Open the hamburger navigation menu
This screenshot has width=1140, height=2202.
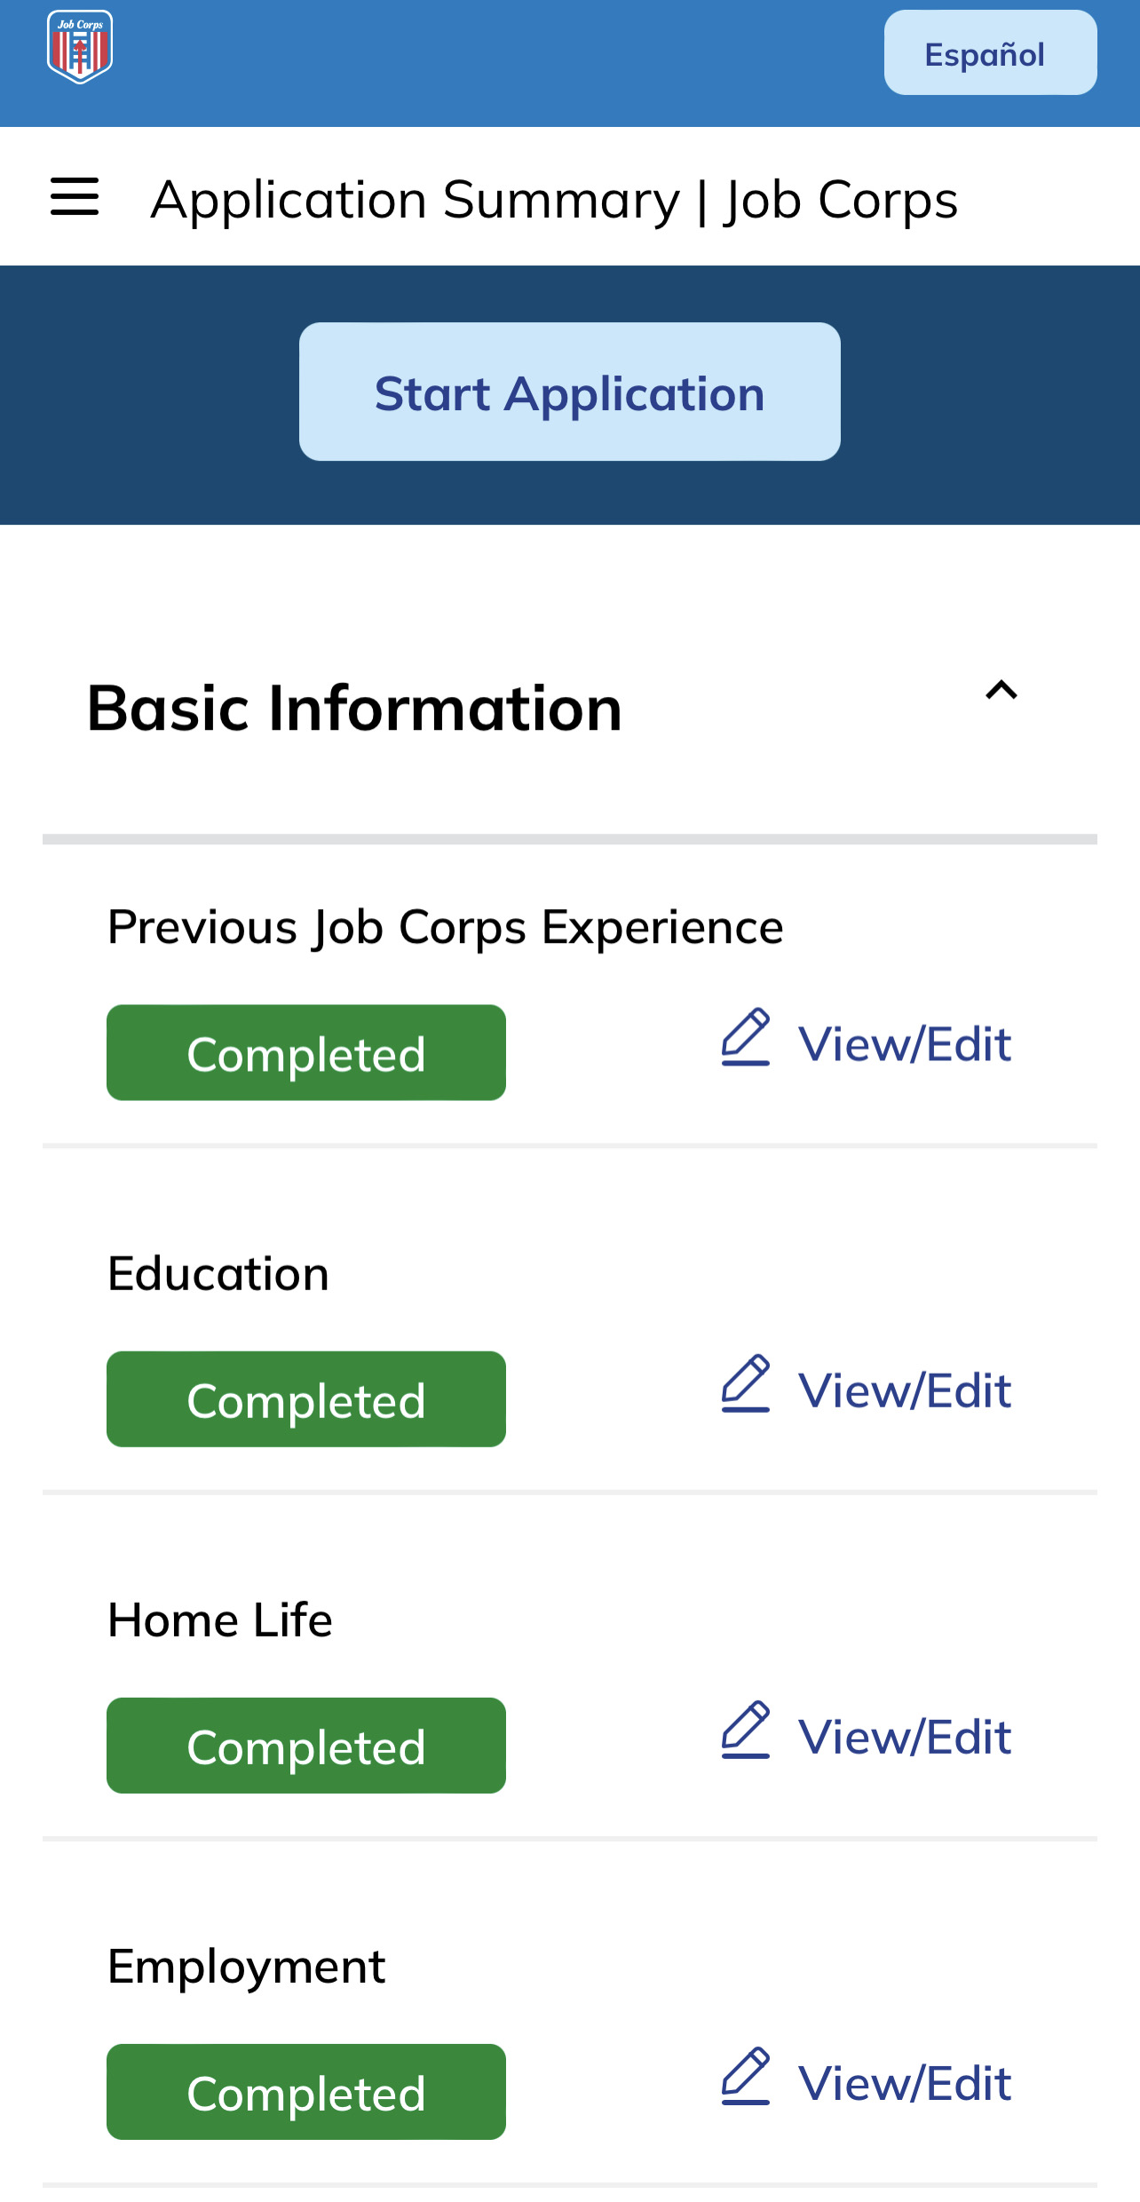click(x=75, y=196)
